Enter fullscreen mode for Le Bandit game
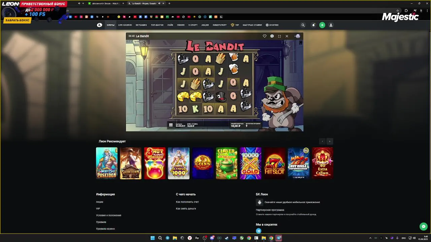Image resolution: width=431 pixels, height=242 pixels. point(279,36)
